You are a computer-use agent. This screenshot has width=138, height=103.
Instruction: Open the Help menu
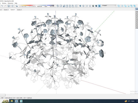16,3
